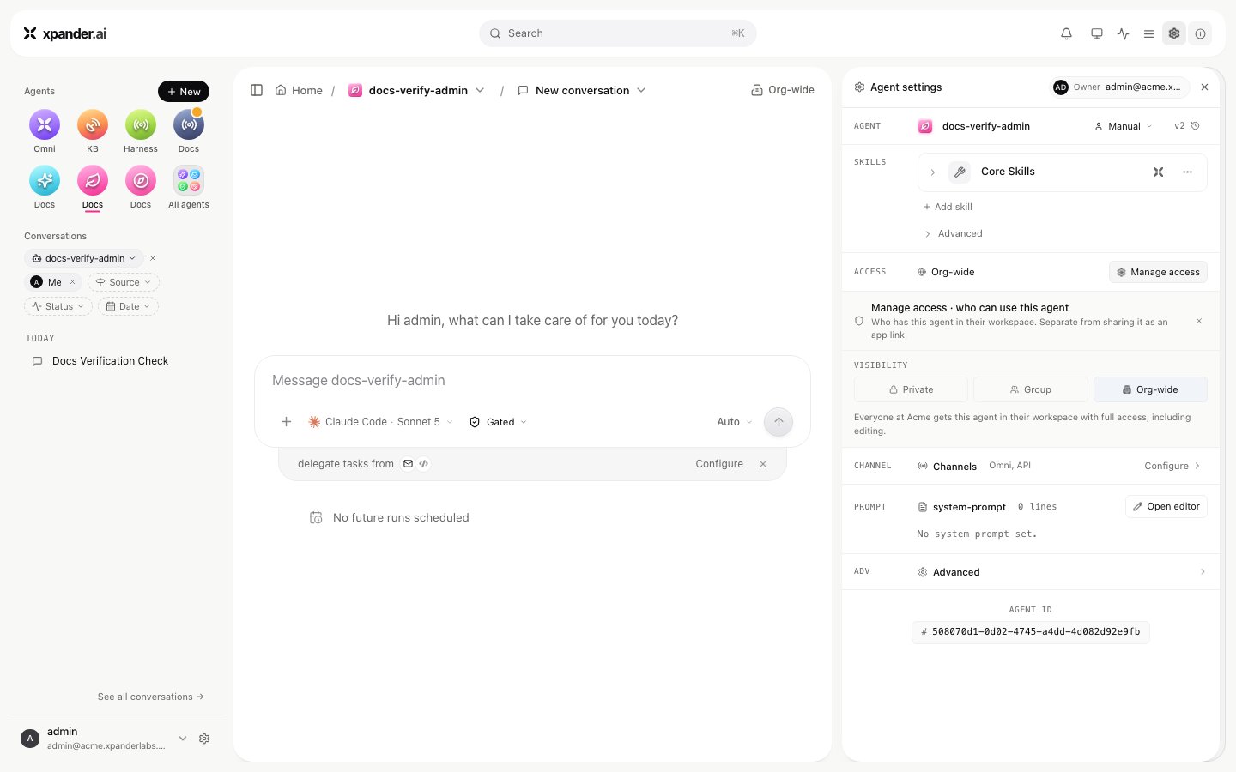Remove the Me filter chip
Viewport: 1236px width, 772px height.
coord(72,282)
